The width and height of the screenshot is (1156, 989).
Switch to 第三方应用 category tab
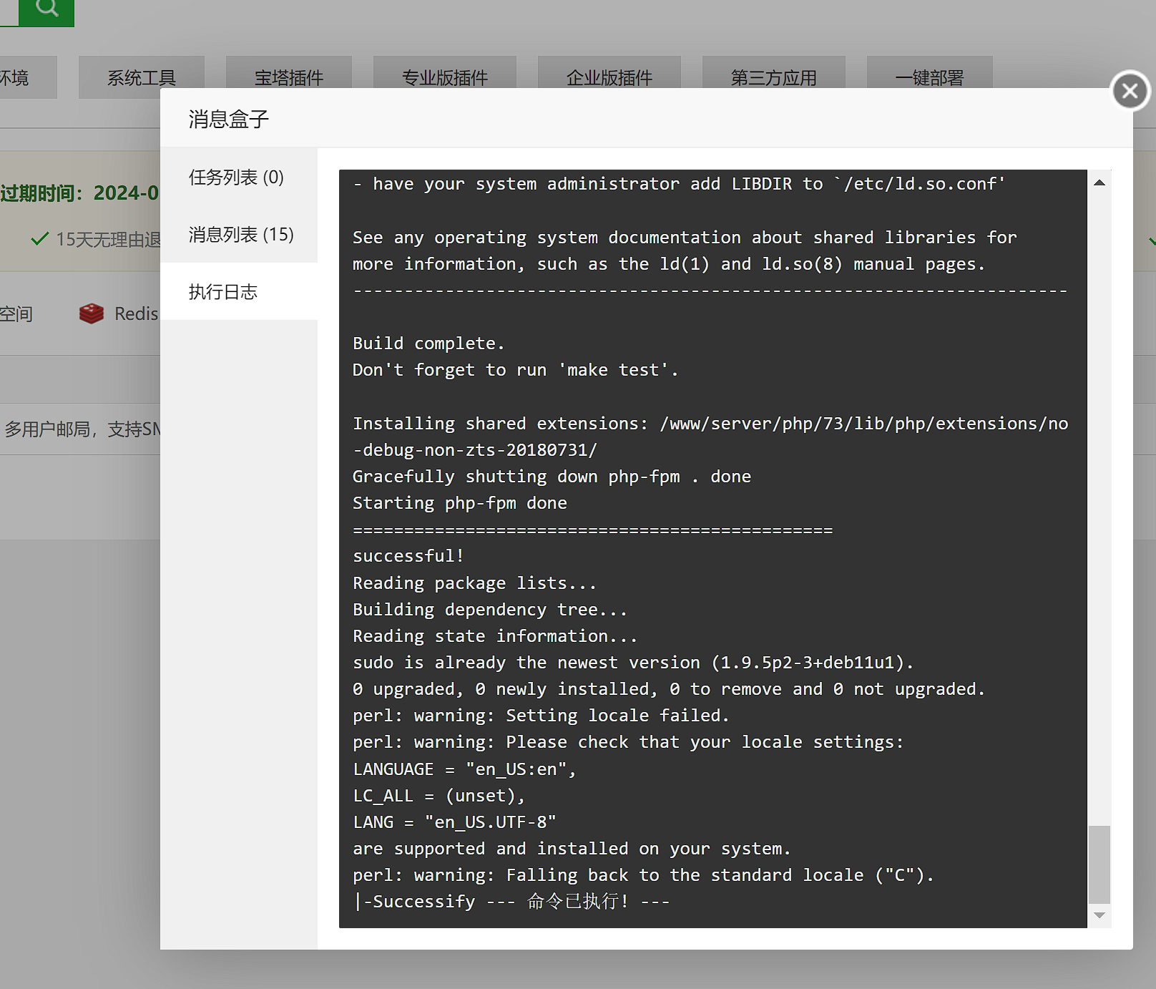(774, 77)
